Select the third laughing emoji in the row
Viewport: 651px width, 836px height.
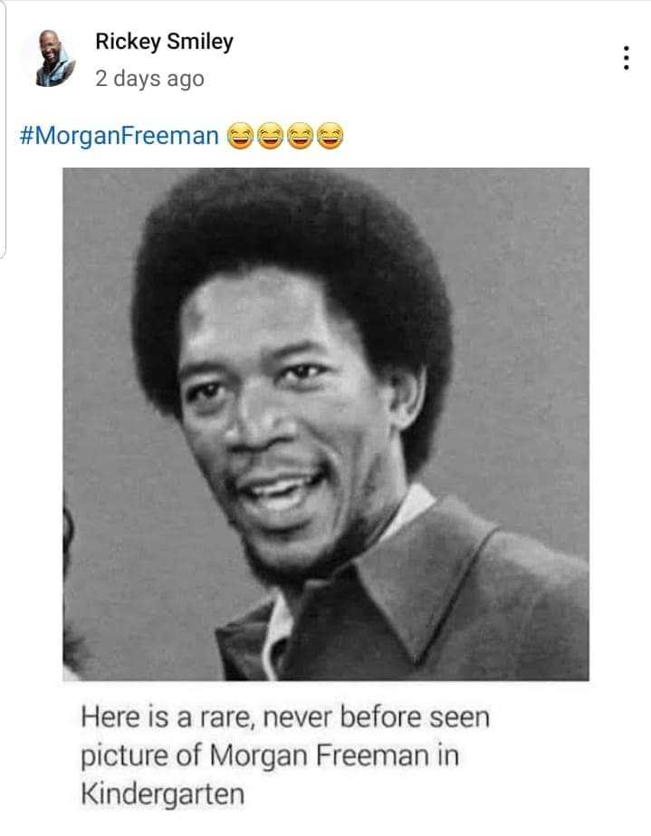[301, 136]
